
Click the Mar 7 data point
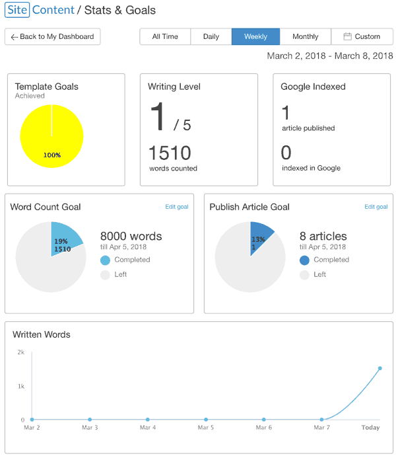point(321,420)
